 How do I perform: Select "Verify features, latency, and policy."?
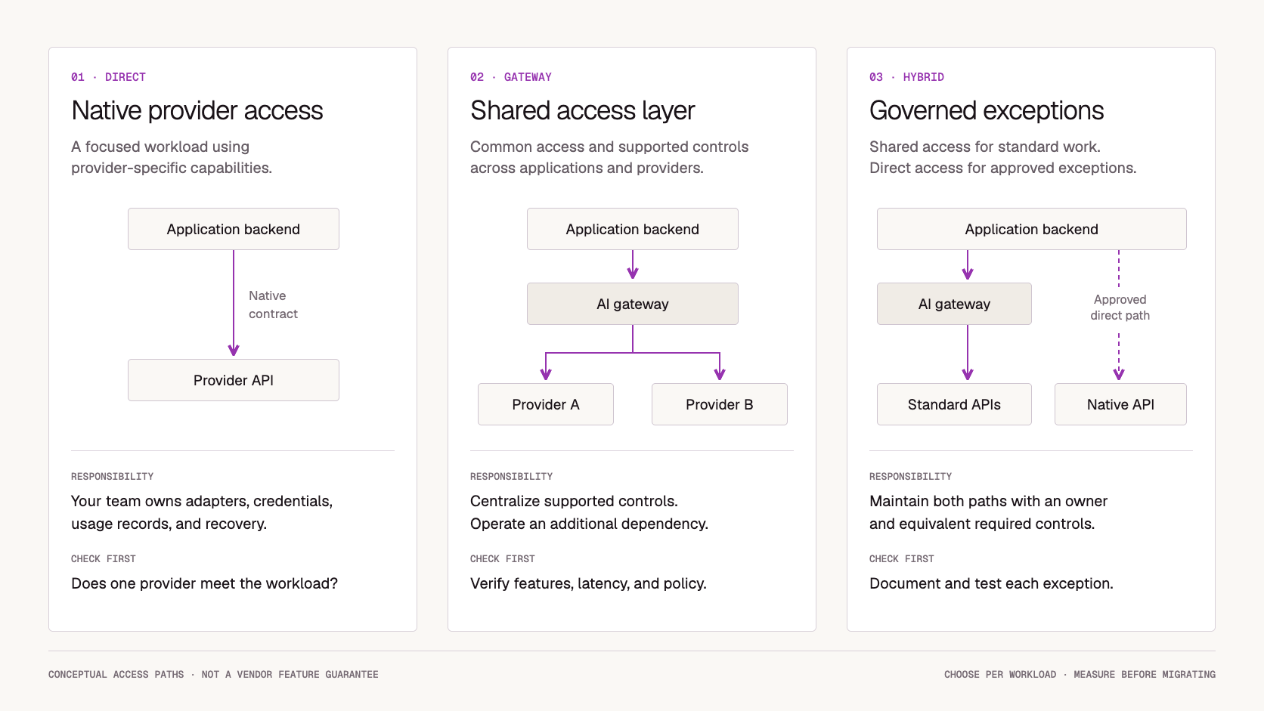(x=588, y=583)
